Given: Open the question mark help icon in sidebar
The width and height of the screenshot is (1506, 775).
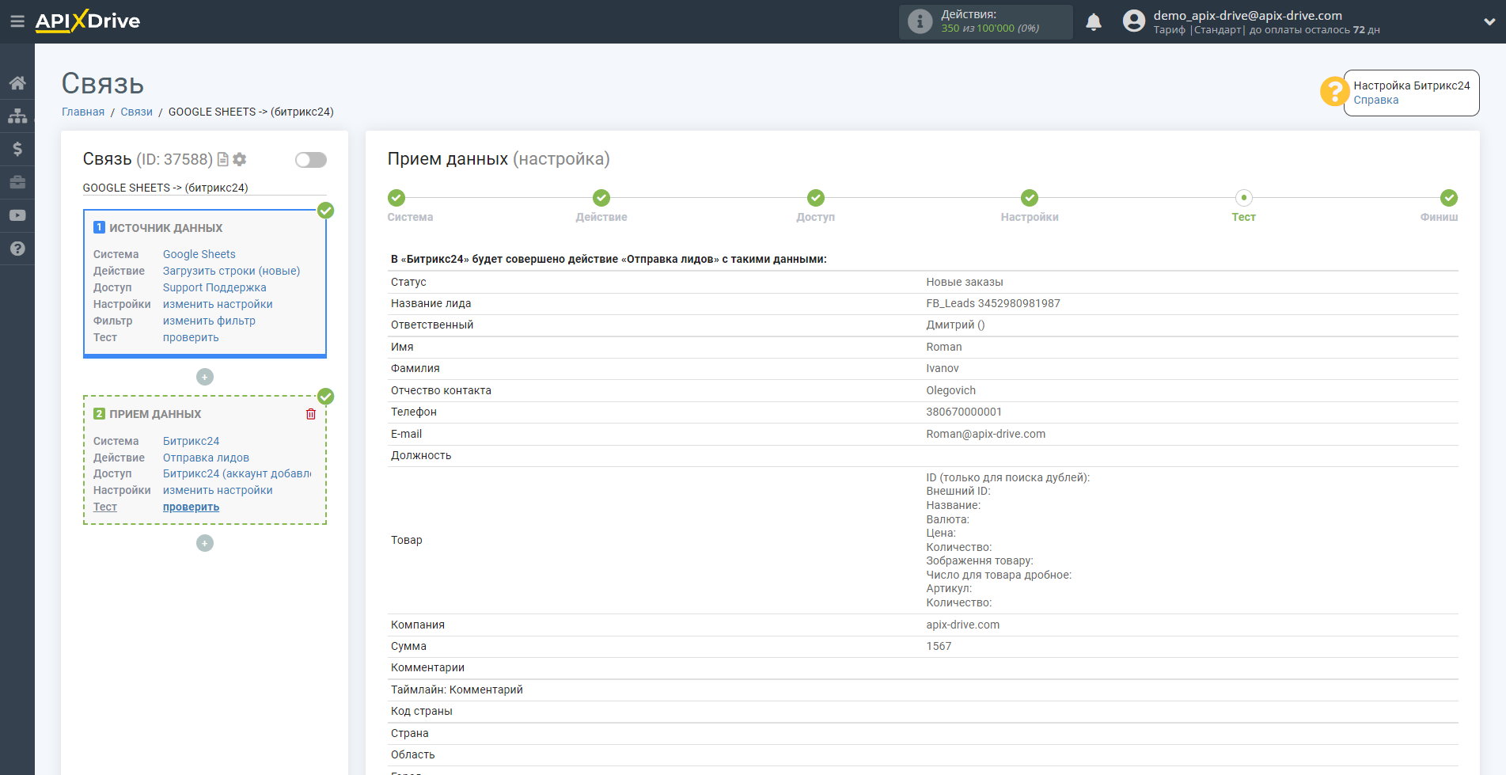Looking at the screenshot, I should tap(17, 249).
